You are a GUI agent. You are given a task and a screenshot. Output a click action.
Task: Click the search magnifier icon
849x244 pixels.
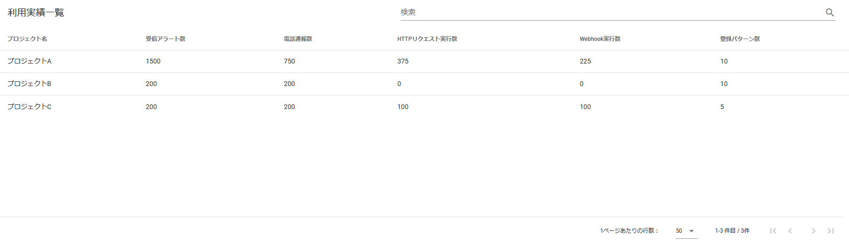click(x=830, y=13)
